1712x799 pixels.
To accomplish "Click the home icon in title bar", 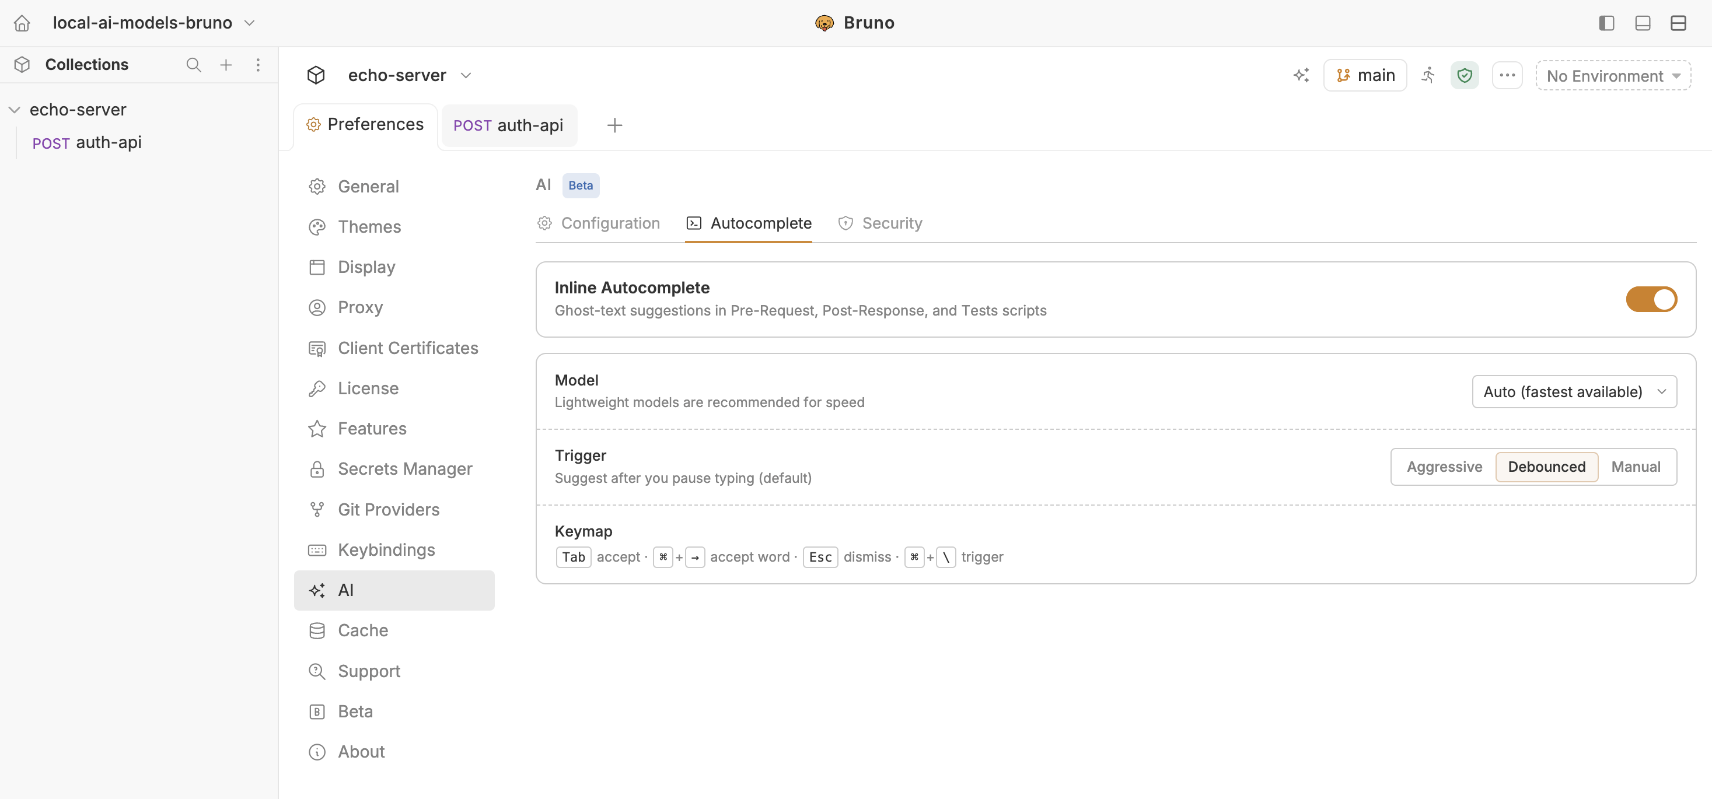I will point(22,23).
